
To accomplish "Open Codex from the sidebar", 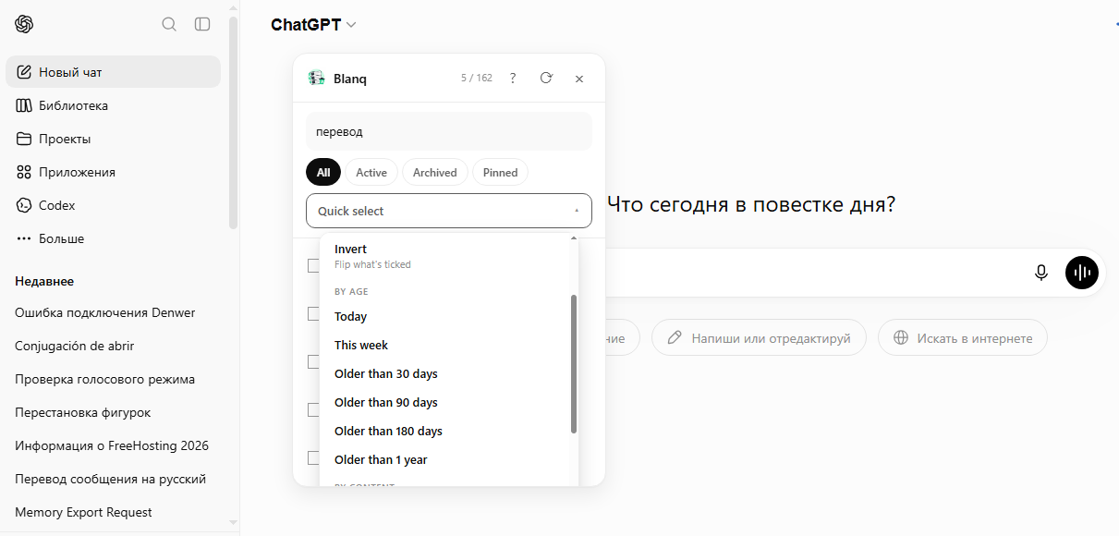I will 113,205.
